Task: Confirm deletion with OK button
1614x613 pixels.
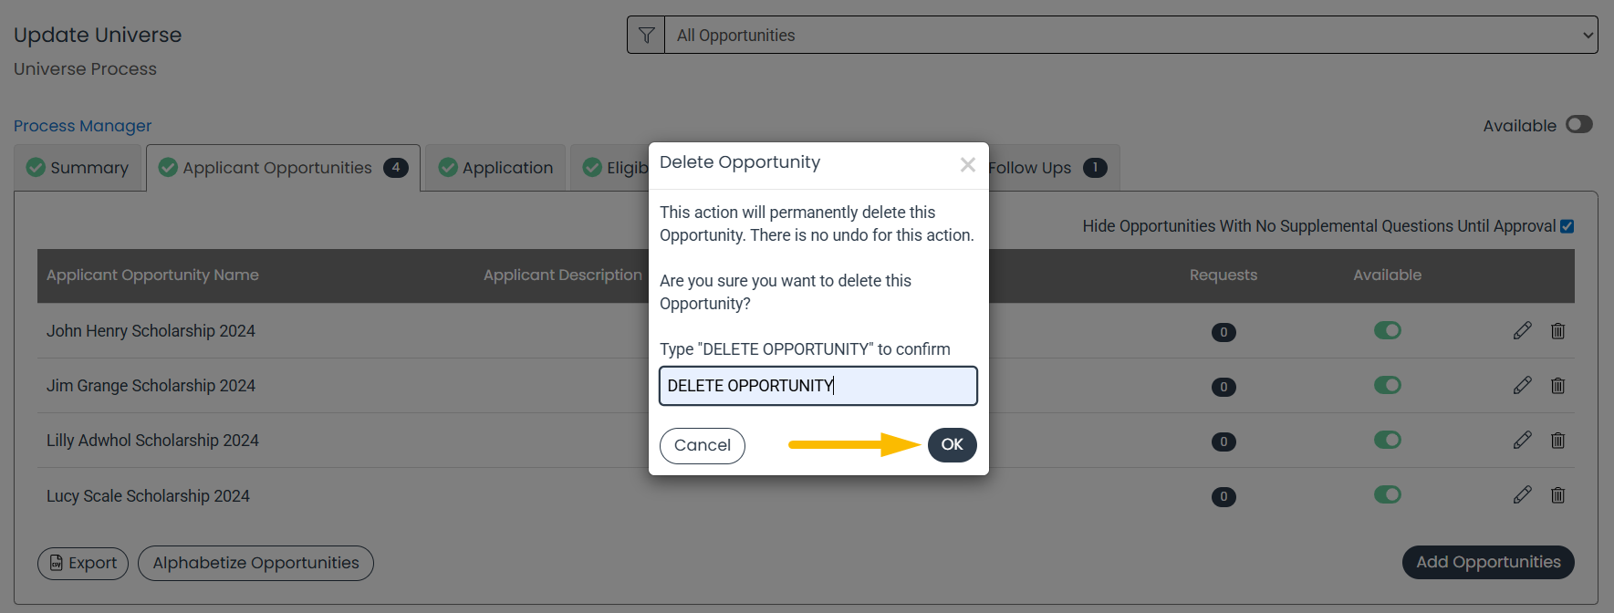Action: coord(953,444)
